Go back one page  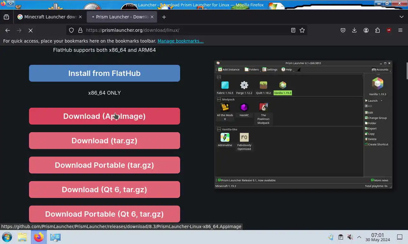point(8,30)
